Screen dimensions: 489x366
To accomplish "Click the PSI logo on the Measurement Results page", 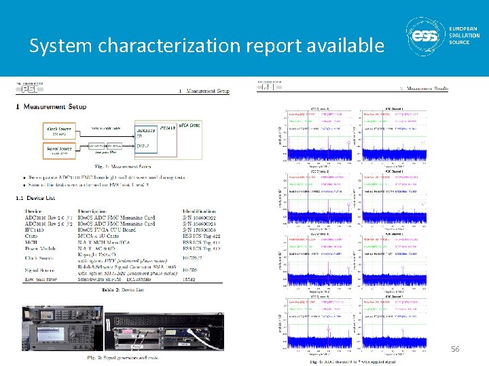I will (270, 86).
